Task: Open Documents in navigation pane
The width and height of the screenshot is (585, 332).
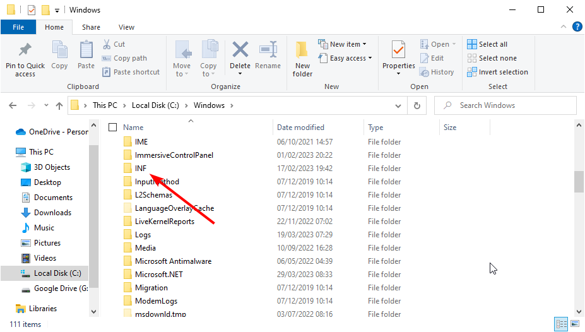Action: click(47, 198)
